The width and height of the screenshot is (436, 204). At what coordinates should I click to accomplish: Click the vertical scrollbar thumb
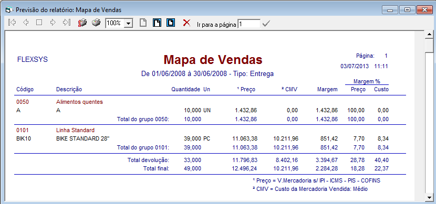(429, 45)
